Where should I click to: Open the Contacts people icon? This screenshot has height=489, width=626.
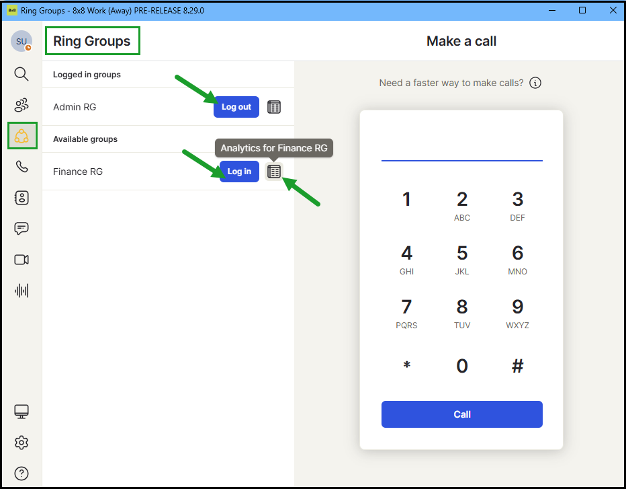21,105
